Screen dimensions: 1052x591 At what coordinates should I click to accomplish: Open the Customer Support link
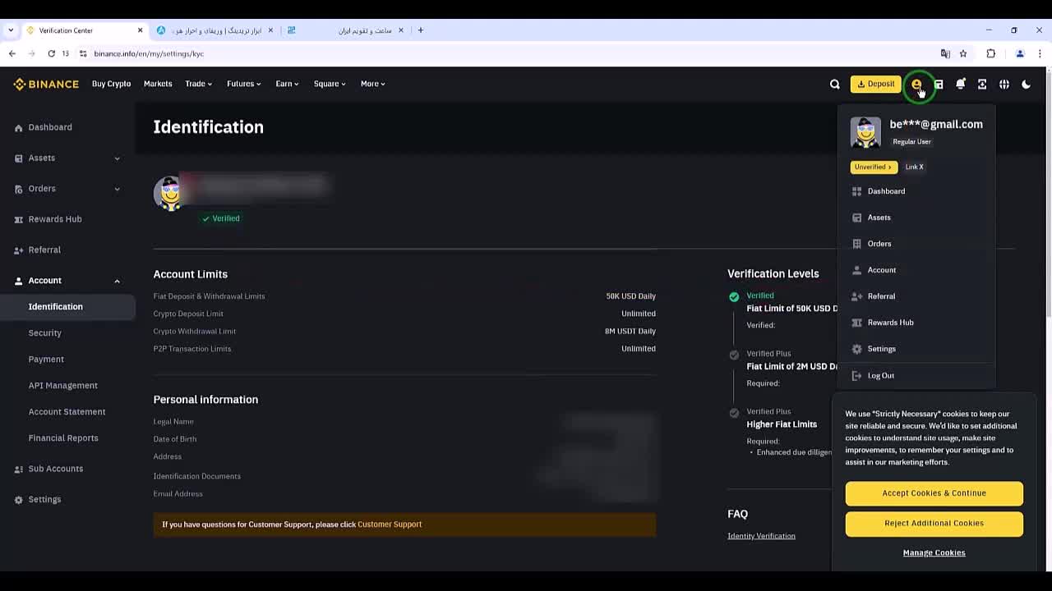[390, 525]
